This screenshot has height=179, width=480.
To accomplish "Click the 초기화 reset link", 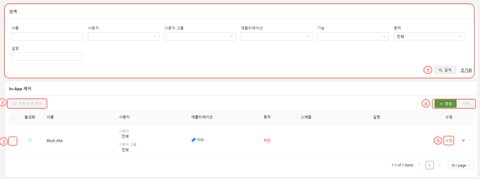I will (x=466, y=70).
